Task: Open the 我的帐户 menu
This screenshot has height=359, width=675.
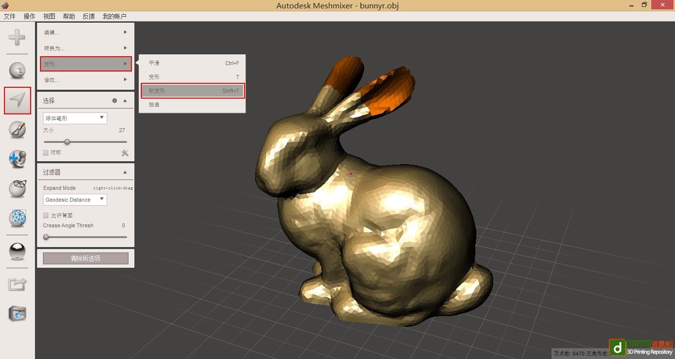Action: 114,16
